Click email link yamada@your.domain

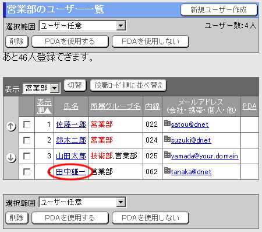coord(205,156)
